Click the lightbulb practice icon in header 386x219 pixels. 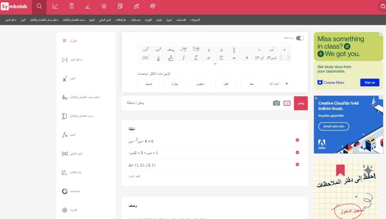[104, 6]
